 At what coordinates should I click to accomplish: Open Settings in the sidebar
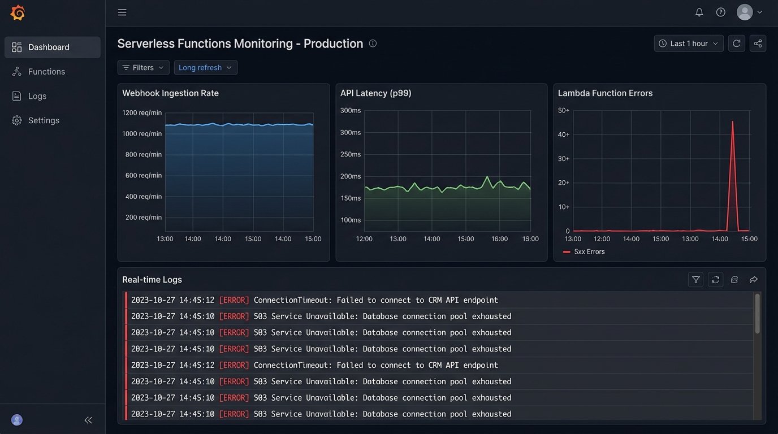pos(44,120)
